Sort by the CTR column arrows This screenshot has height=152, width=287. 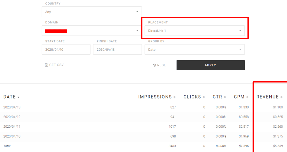(225, 97)
